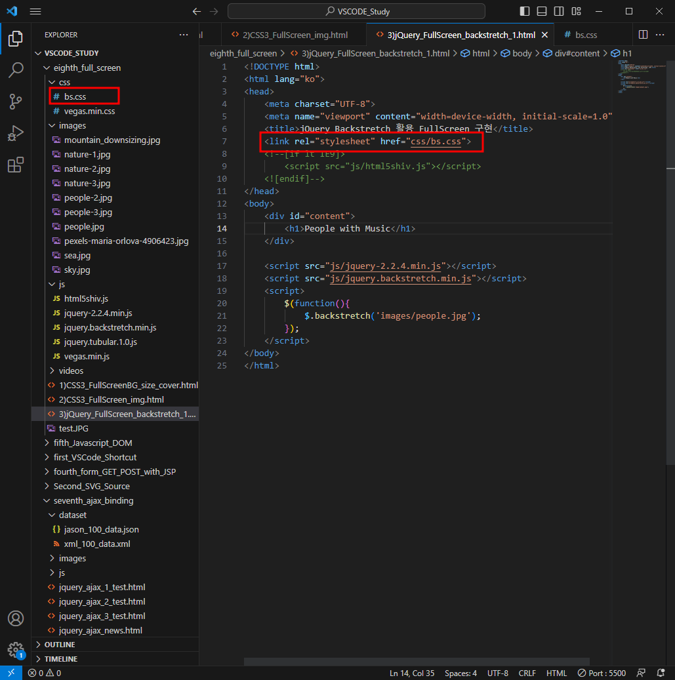This screenshot has height=680, width=675.
Task: Split the editor to the right
Action: (643, 35)
